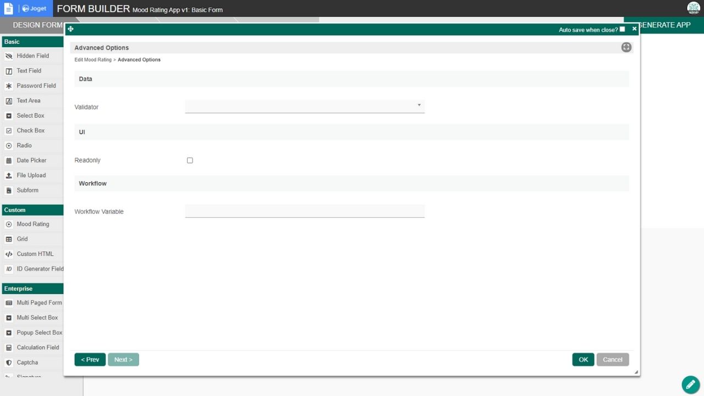The image size is (704, 396).
Task: Enable the Readonly checkbox
Action: pyautogui.click(x=190, y=161)
